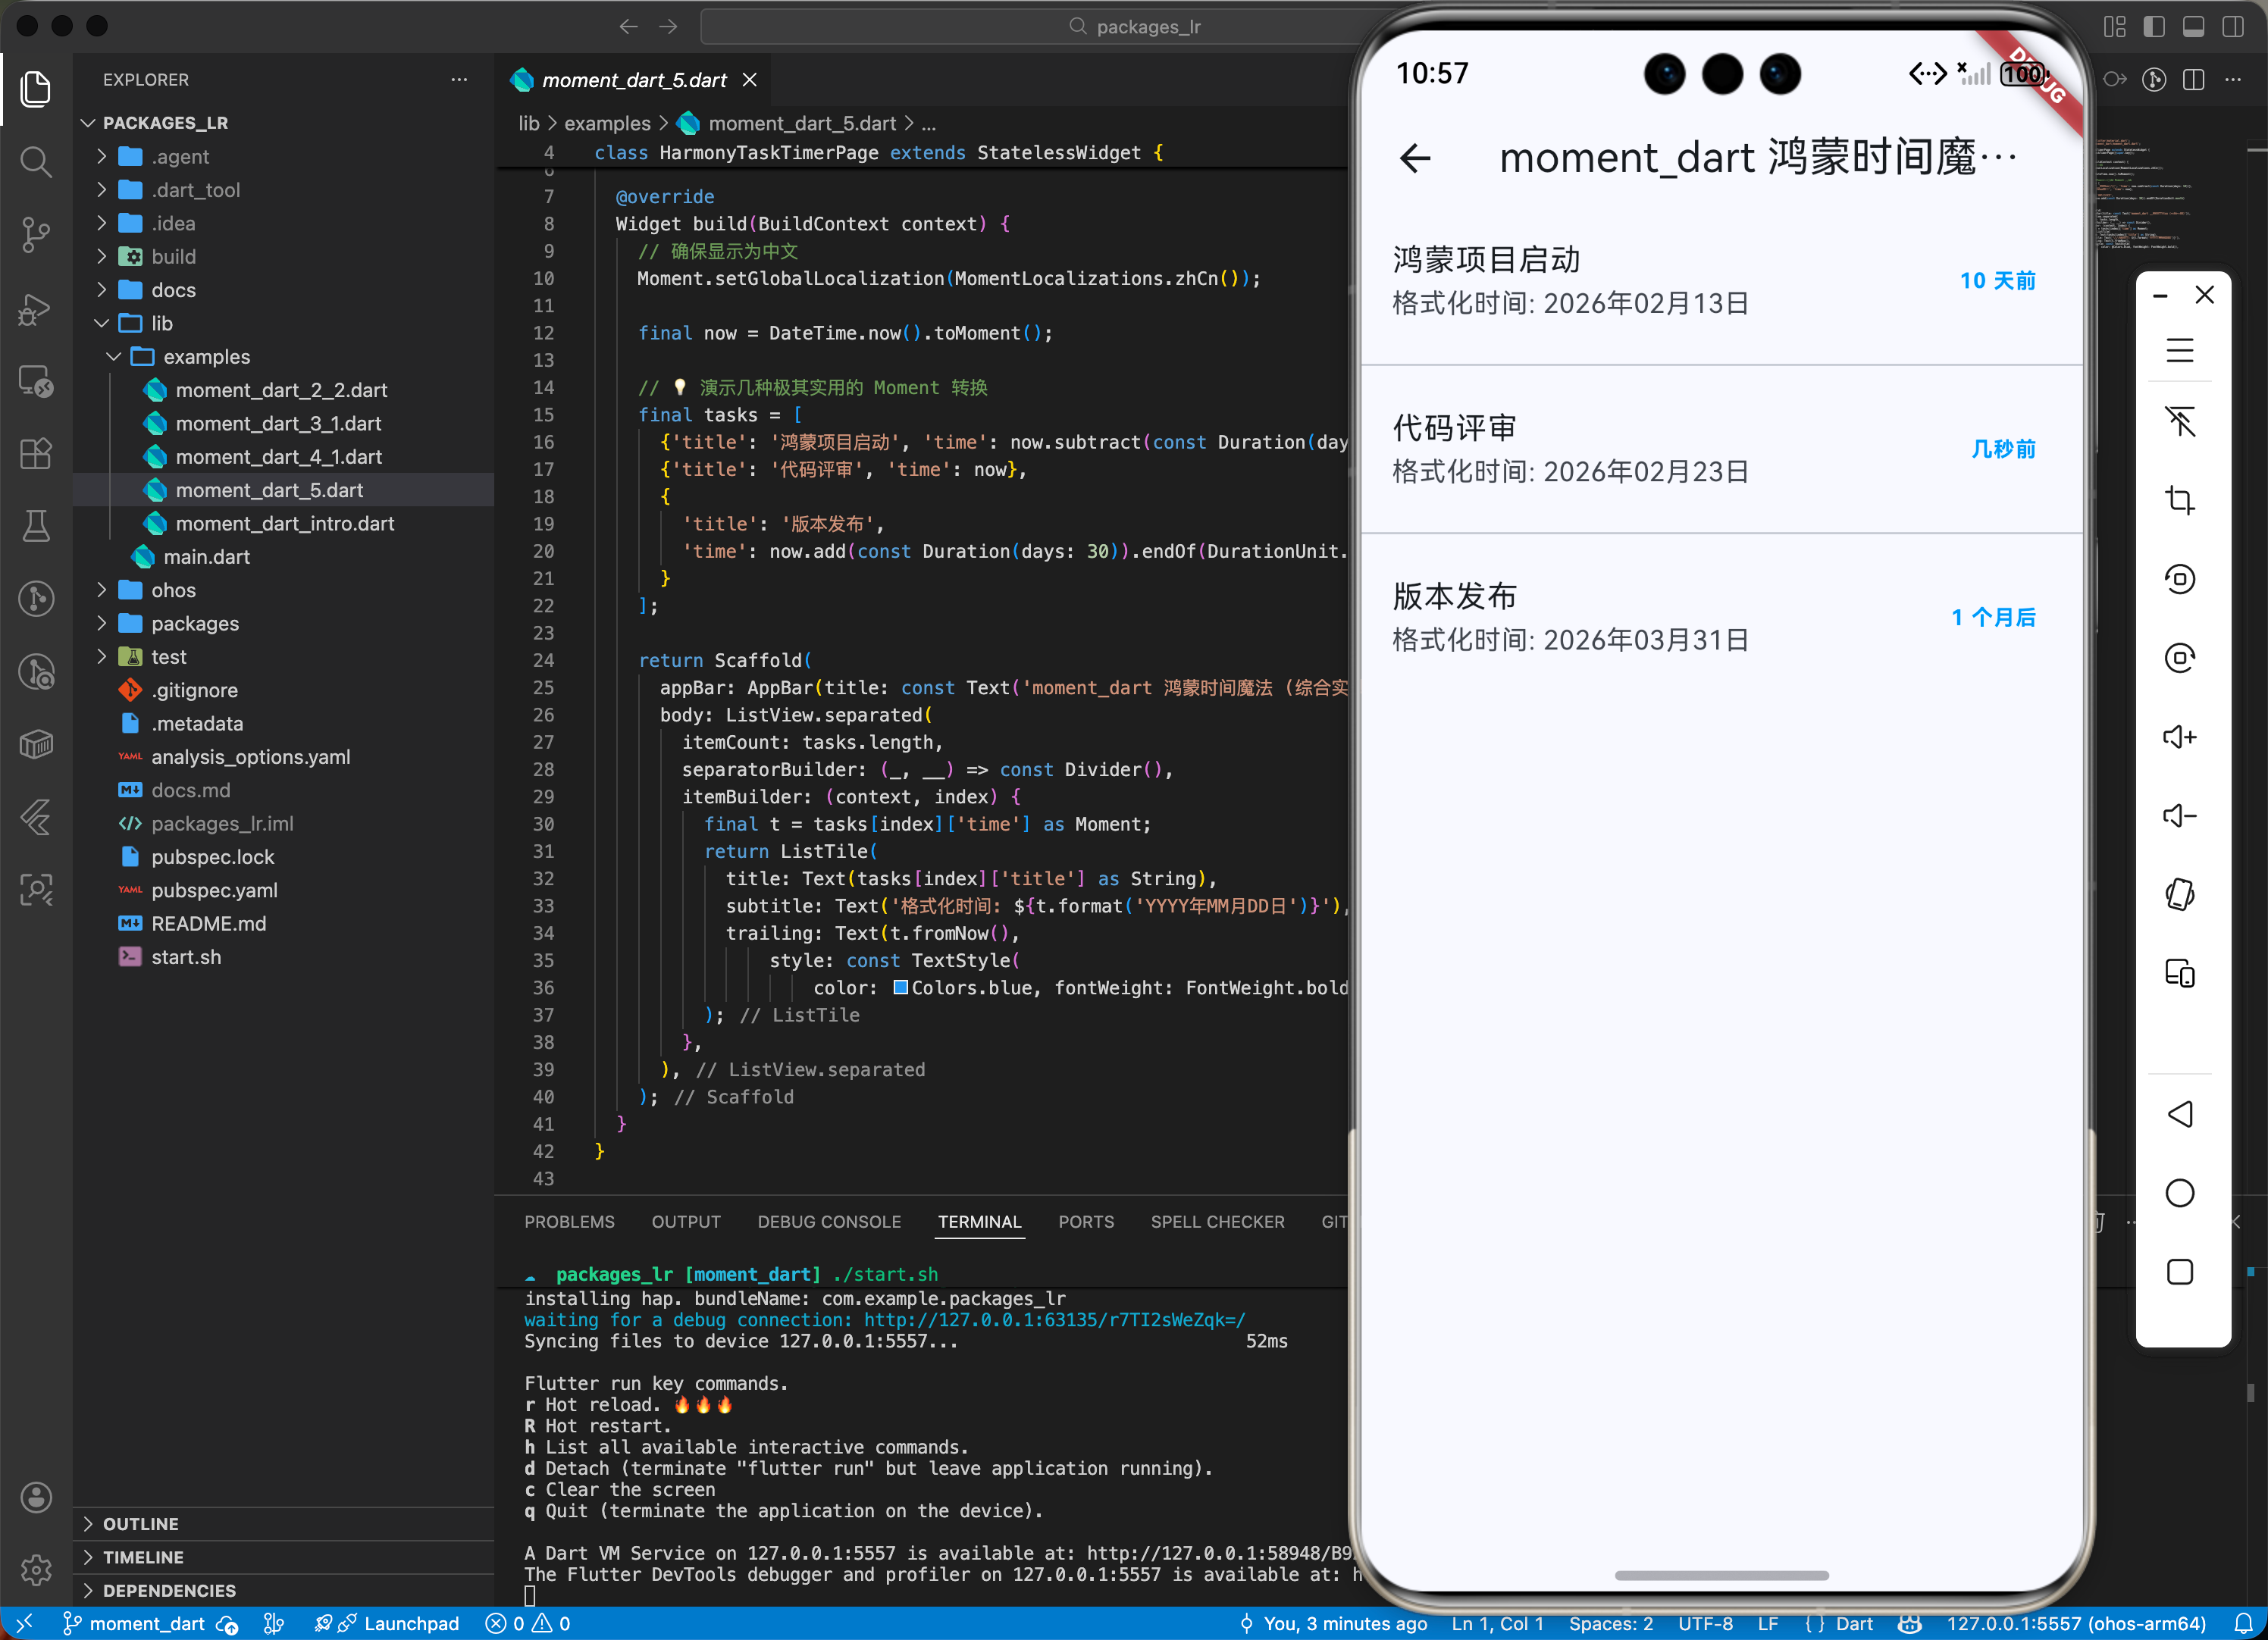Click the Colors.blue color swatch
The width and height of the screenshot is (2268, 1640).
(900, 988)
